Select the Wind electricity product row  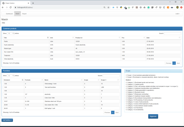pyautogui.click(x=92, y=59)
